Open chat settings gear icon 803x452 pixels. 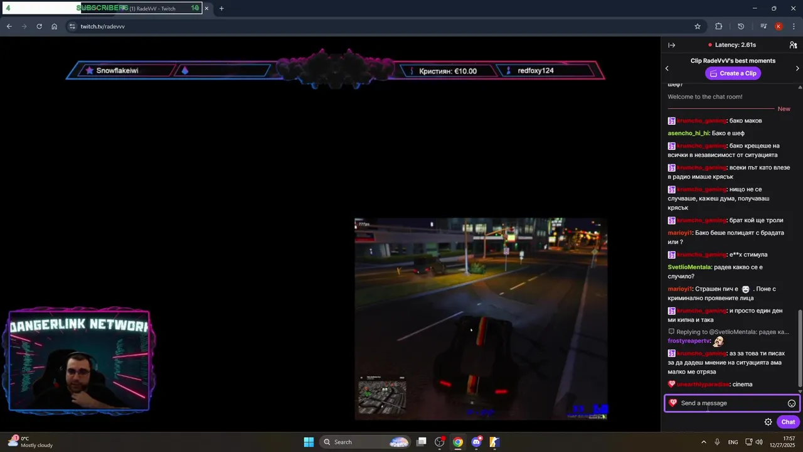768,422
